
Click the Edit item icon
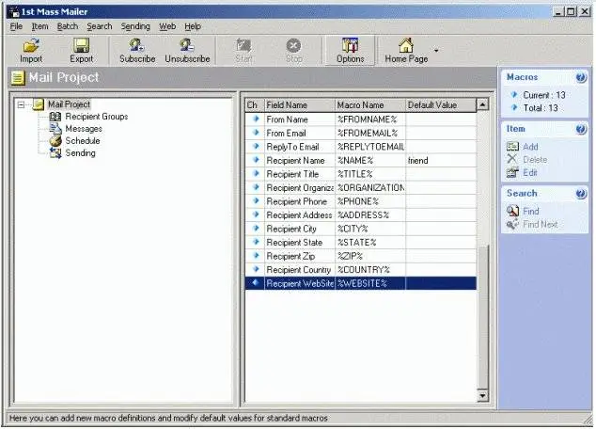[x=512, y=173]
